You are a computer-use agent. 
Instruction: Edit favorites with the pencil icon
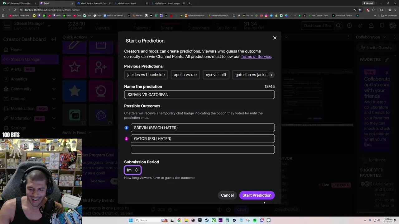(x=387, y=59)
